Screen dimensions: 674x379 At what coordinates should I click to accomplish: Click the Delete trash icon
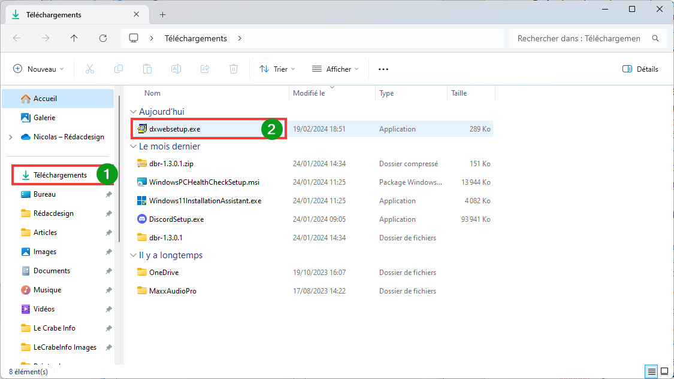coord(234,69)
